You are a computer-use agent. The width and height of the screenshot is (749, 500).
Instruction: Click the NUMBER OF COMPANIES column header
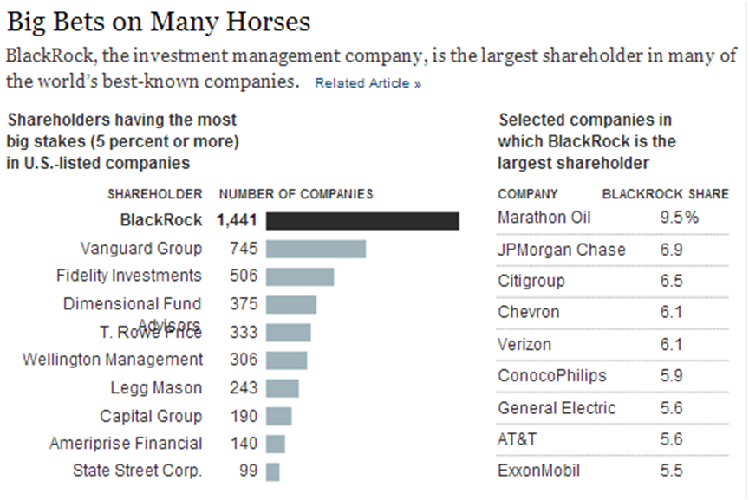[x=296, y=194]
